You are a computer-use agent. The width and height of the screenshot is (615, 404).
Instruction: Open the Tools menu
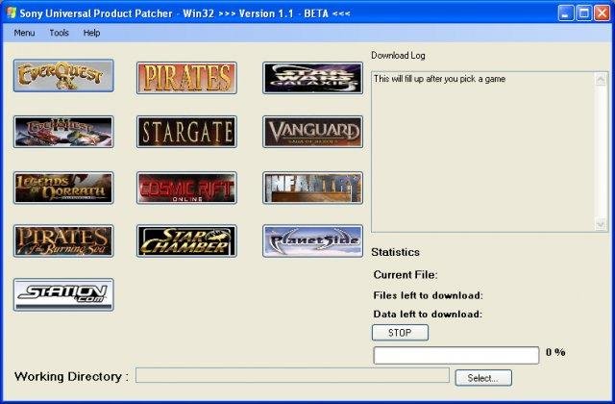coord(60,33)
